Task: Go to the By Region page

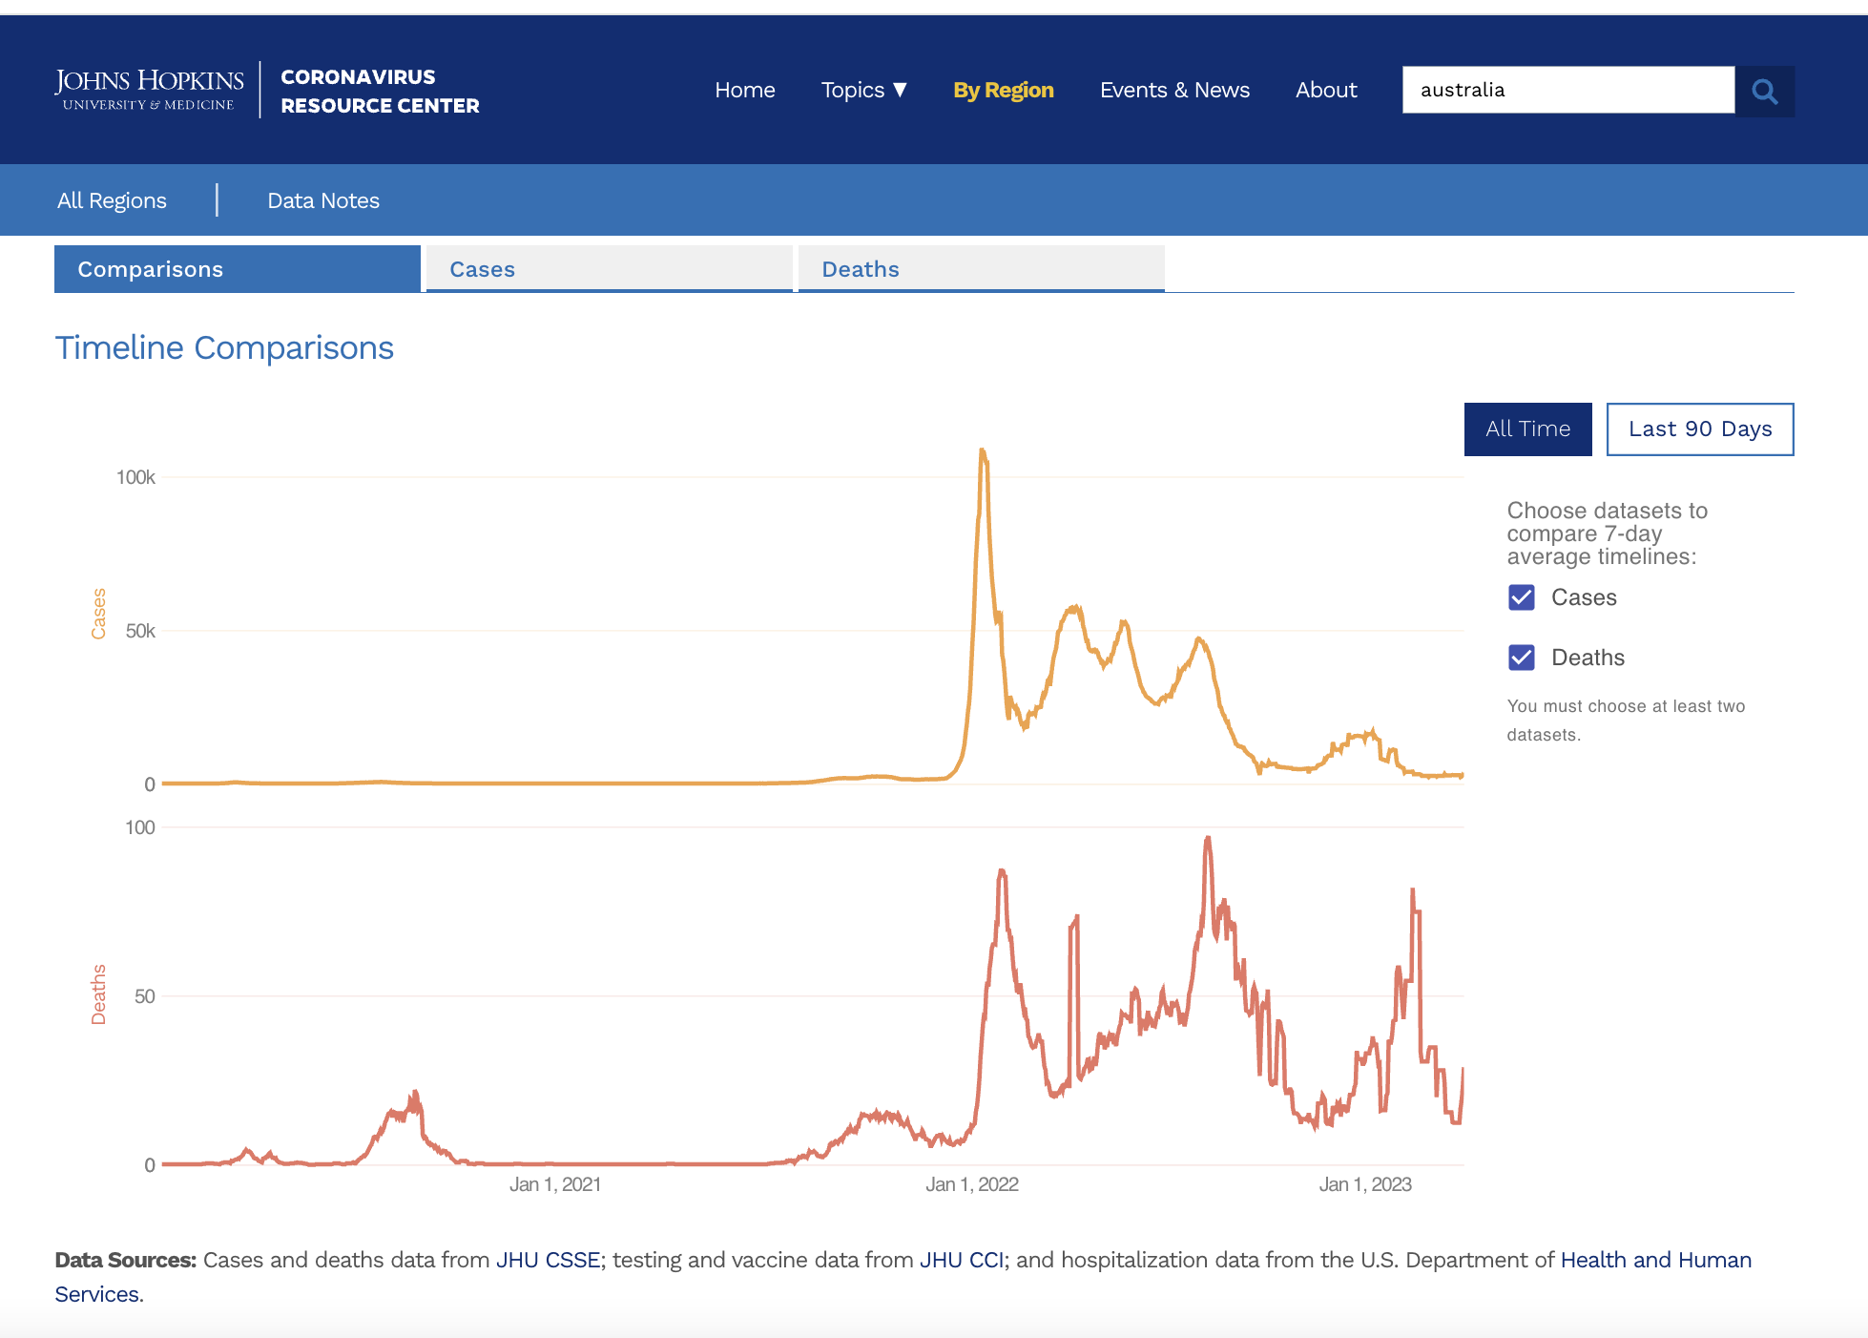Action: tap(1003, 90)
